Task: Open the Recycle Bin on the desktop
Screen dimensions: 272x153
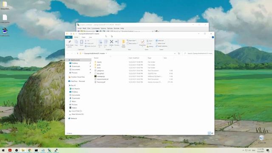Action: tap(262, 139)
